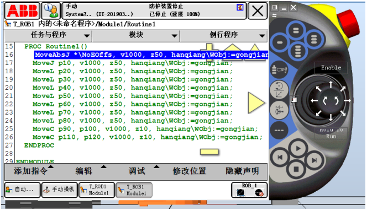This screenshot has height=211, width=367.
Task: Select MoveL p20 line 18
Action: tap(133, 71)
